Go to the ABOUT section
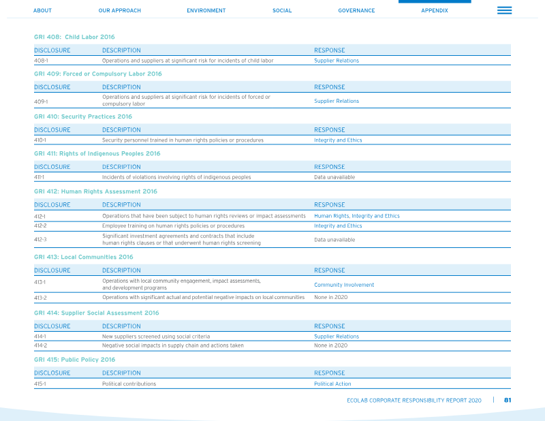545x421 pixels. click(42, 10)
